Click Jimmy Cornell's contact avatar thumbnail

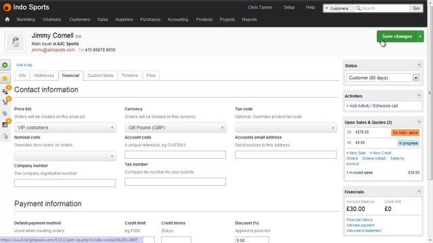[x=15, y=42]
